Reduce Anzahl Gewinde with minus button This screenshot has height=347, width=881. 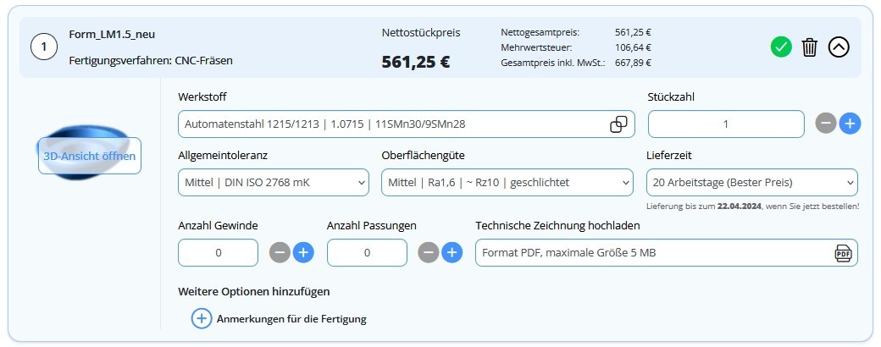click(280, 252)
